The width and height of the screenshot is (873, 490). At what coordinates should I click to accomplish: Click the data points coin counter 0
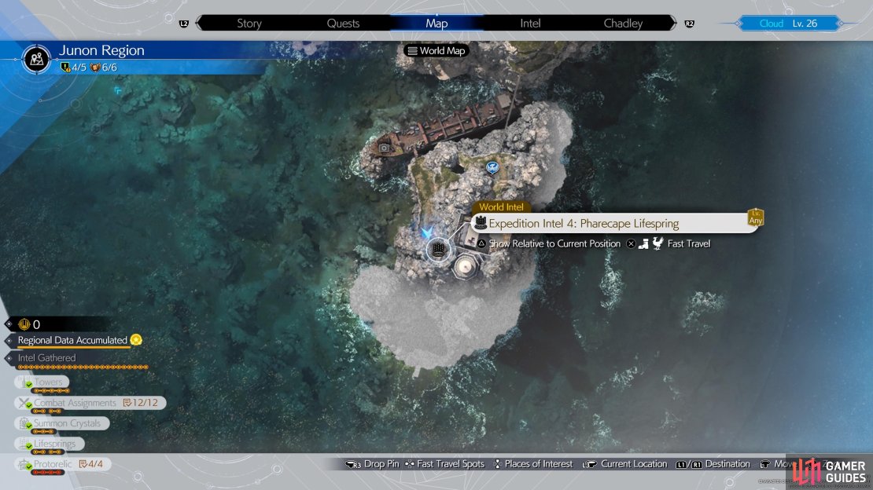tap(30, 324)
